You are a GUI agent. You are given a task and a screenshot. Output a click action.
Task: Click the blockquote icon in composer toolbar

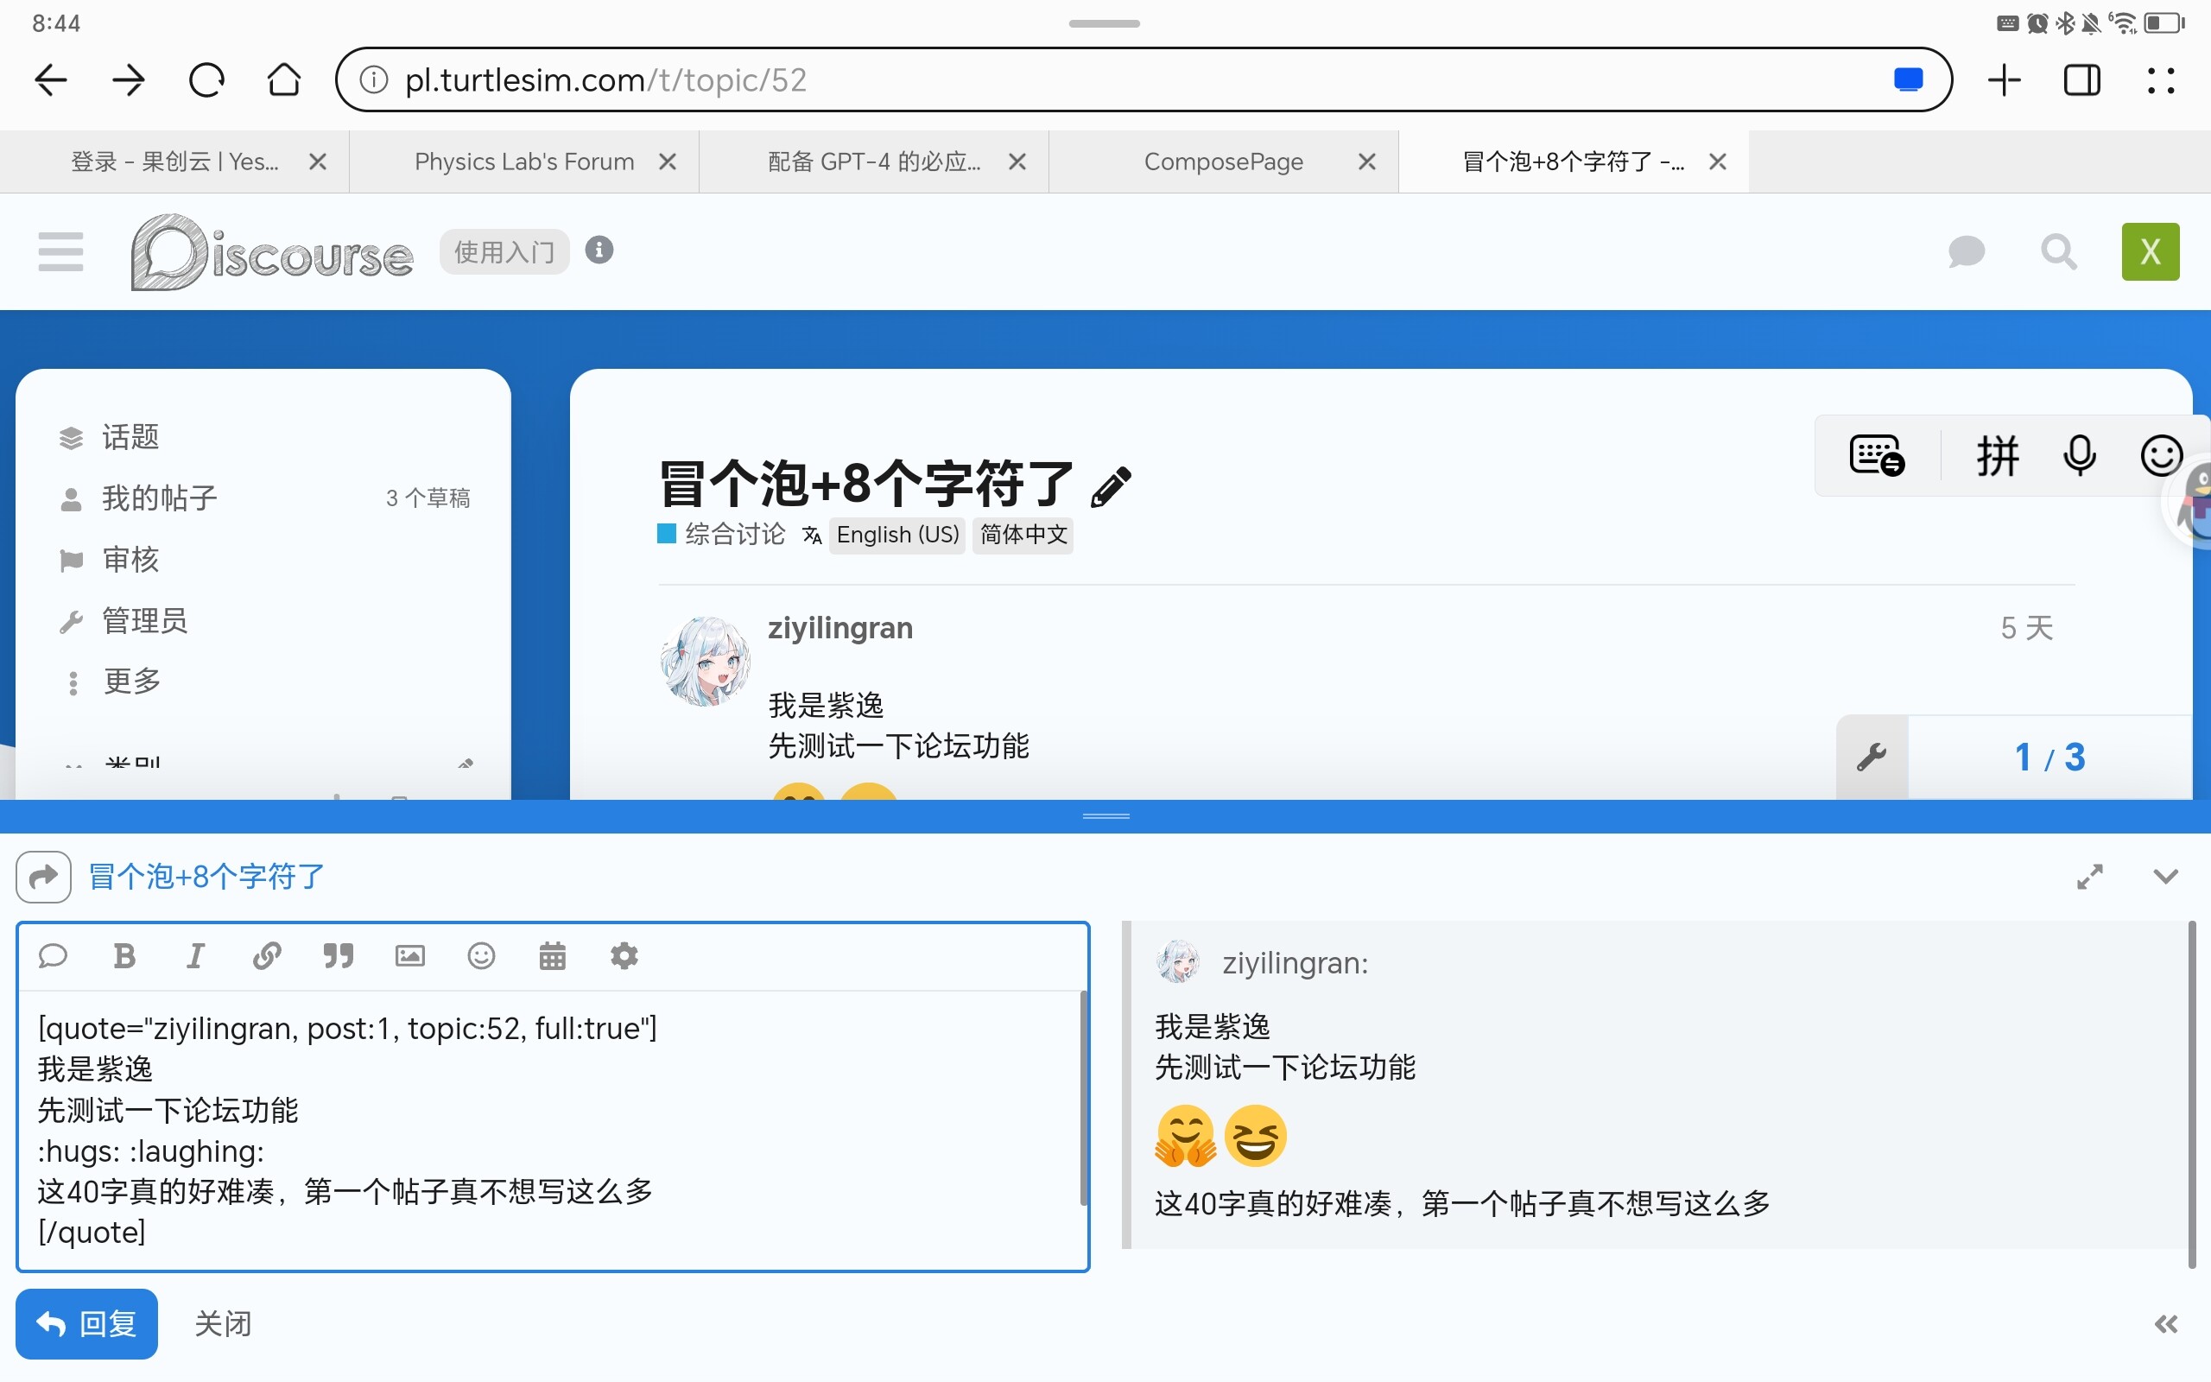click(338, 956)
